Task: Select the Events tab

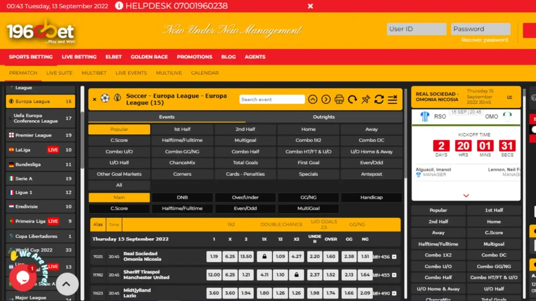Action: click(167, 117)
